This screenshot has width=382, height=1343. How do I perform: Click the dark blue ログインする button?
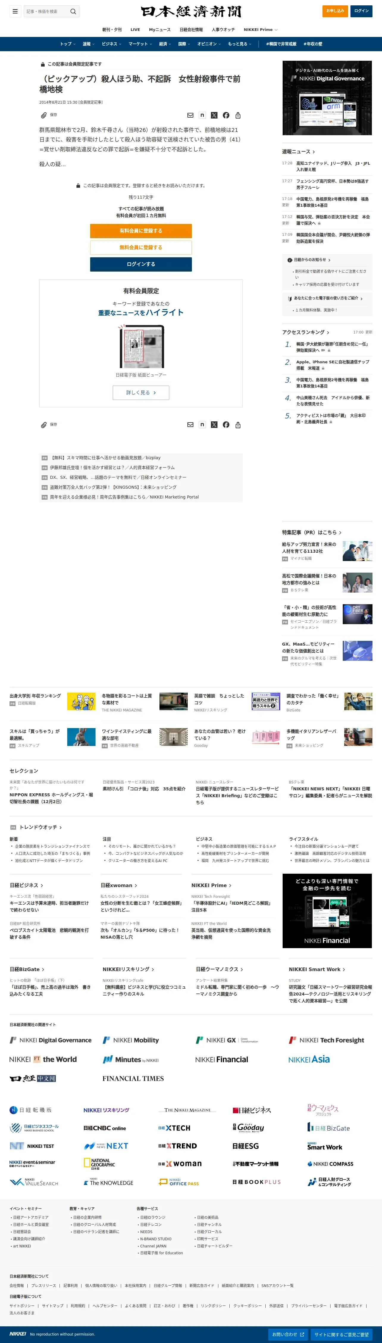point(141,264)
